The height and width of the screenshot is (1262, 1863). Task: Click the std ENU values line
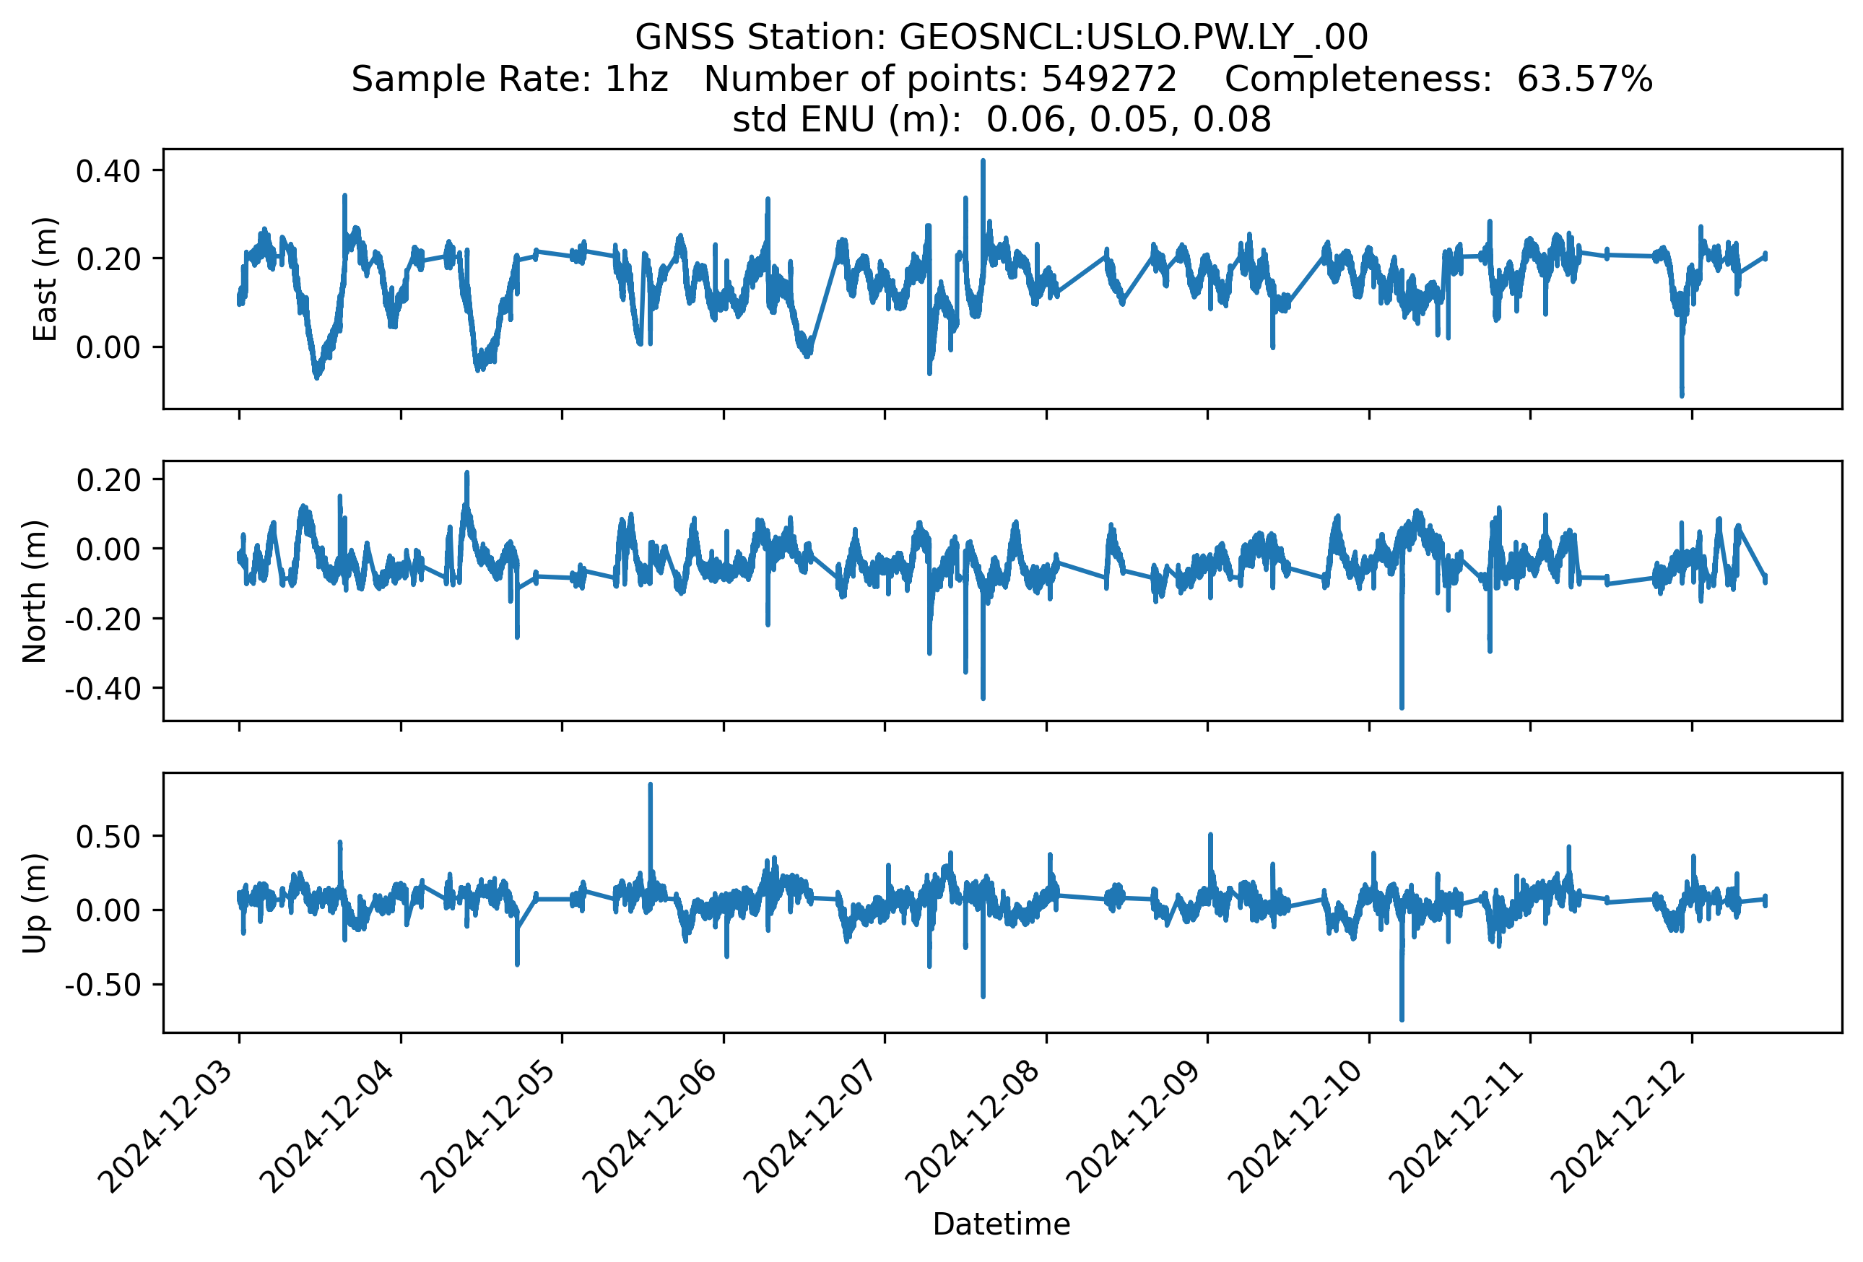tap(1002, 119)
